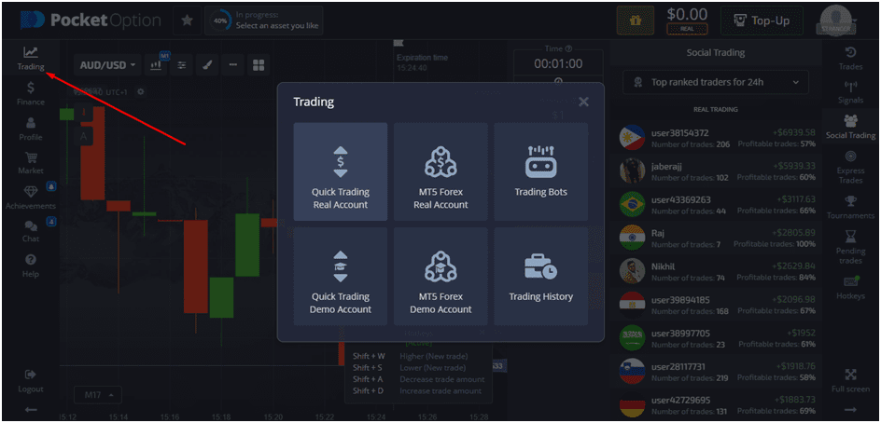The width and height of the screenshot is (881, 423).
Task: Select MT5 Forex Demo Account tile
Action: click(440, 276)
